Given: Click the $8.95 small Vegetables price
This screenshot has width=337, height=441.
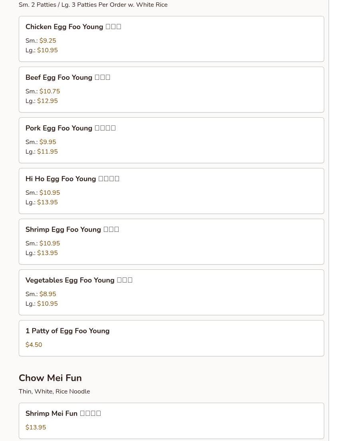Looking at the screenshot, I should tap(48, 294).
